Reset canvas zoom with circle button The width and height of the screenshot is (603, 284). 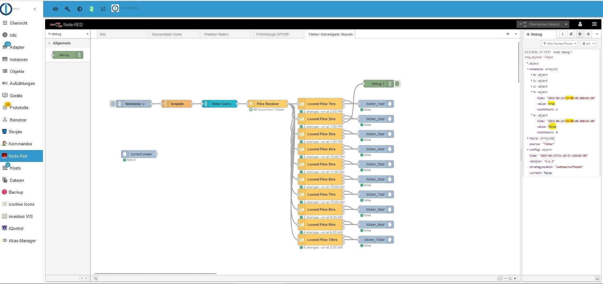(x=510, y=278)
